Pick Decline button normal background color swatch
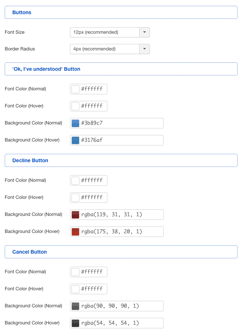Viewport: 247px width, 332px height. [75, 215]
